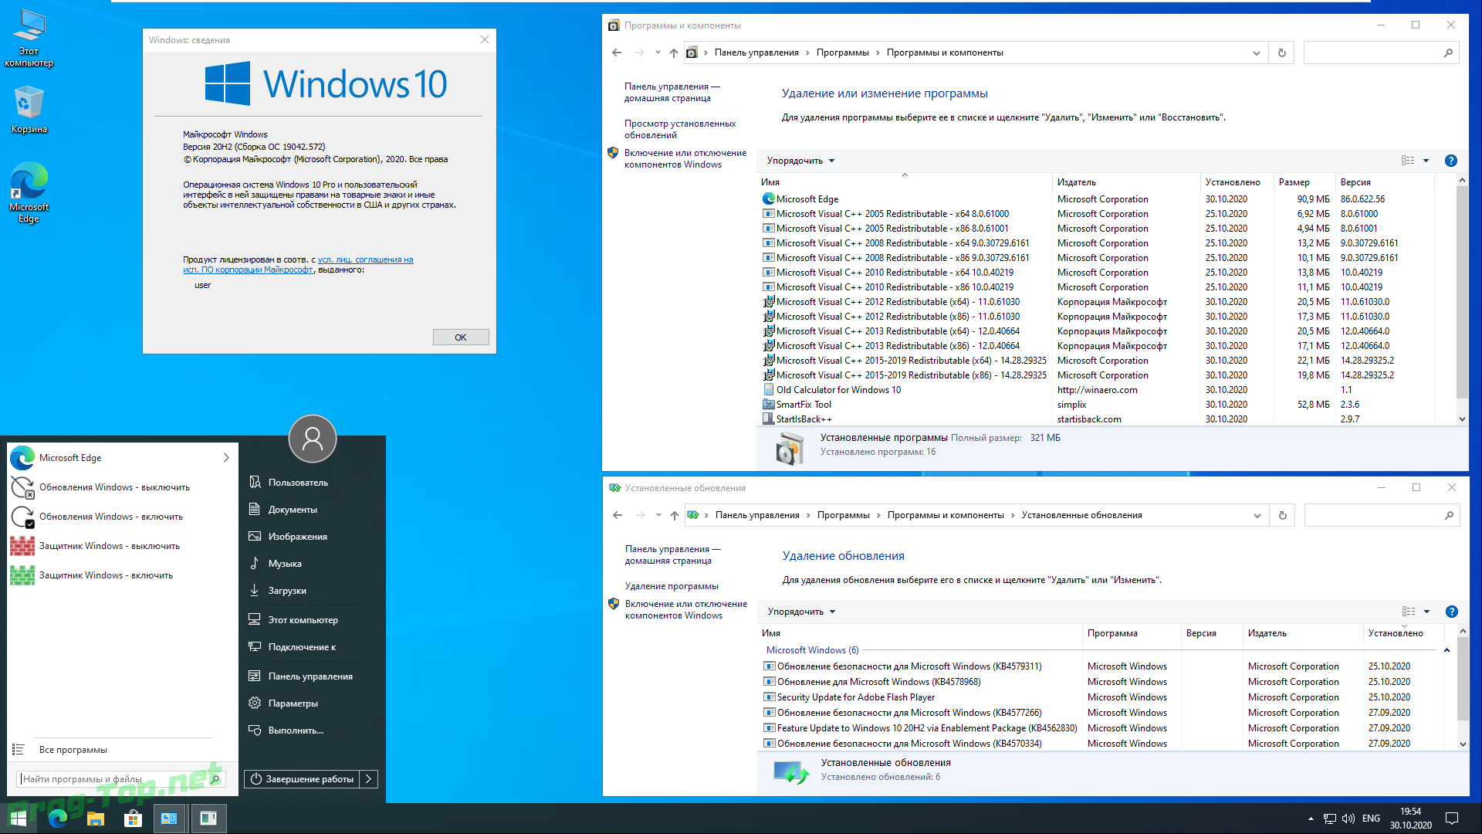Open the Корзина recycle bin icon
The height and width of the screenshot is (834, 1482).
(29, 110)
